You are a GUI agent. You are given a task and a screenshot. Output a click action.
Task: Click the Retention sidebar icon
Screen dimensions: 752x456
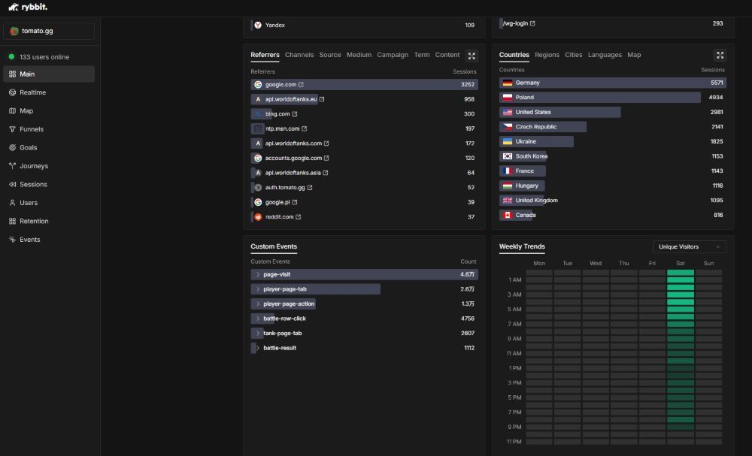[x=13, y=222]
